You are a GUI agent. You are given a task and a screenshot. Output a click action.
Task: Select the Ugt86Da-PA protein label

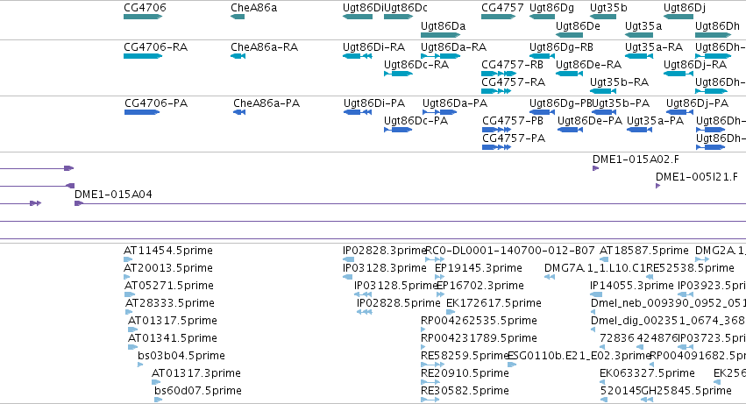455,103
